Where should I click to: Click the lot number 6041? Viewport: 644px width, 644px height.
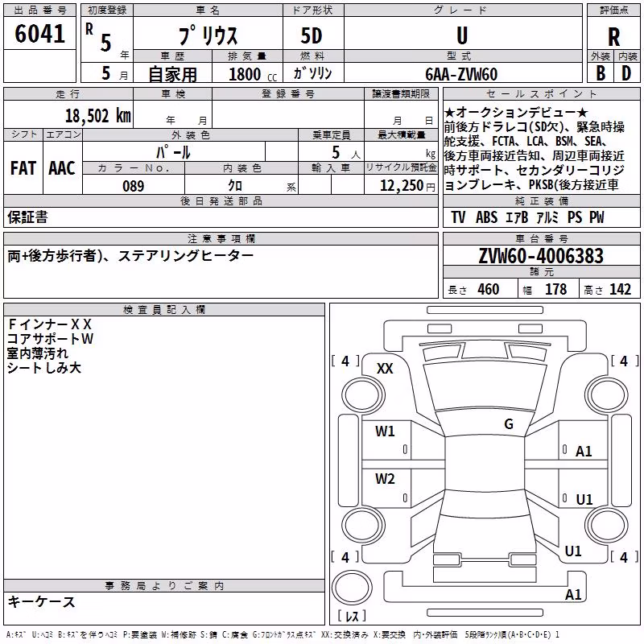click(39, 34)
